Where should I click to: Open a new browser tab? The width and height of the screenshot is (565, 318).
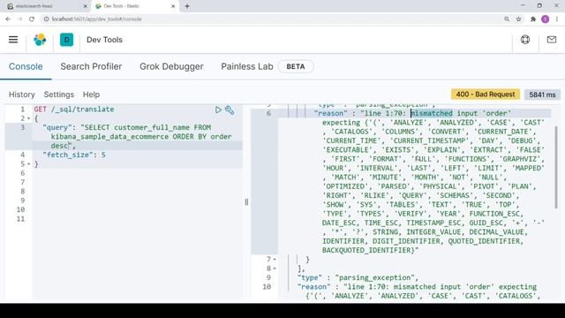[187, 6]
